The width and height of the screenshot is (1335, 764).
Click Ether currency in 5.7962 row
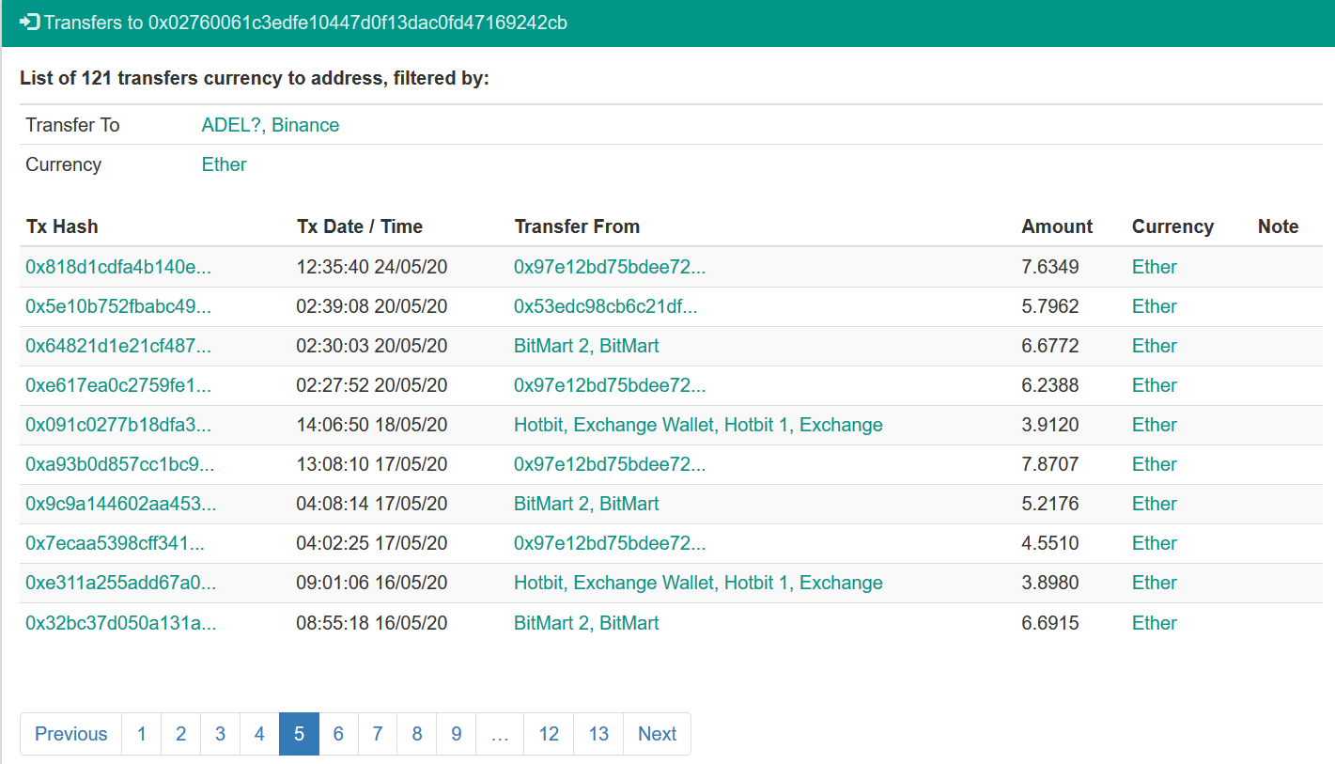(x=1155, y=306)
